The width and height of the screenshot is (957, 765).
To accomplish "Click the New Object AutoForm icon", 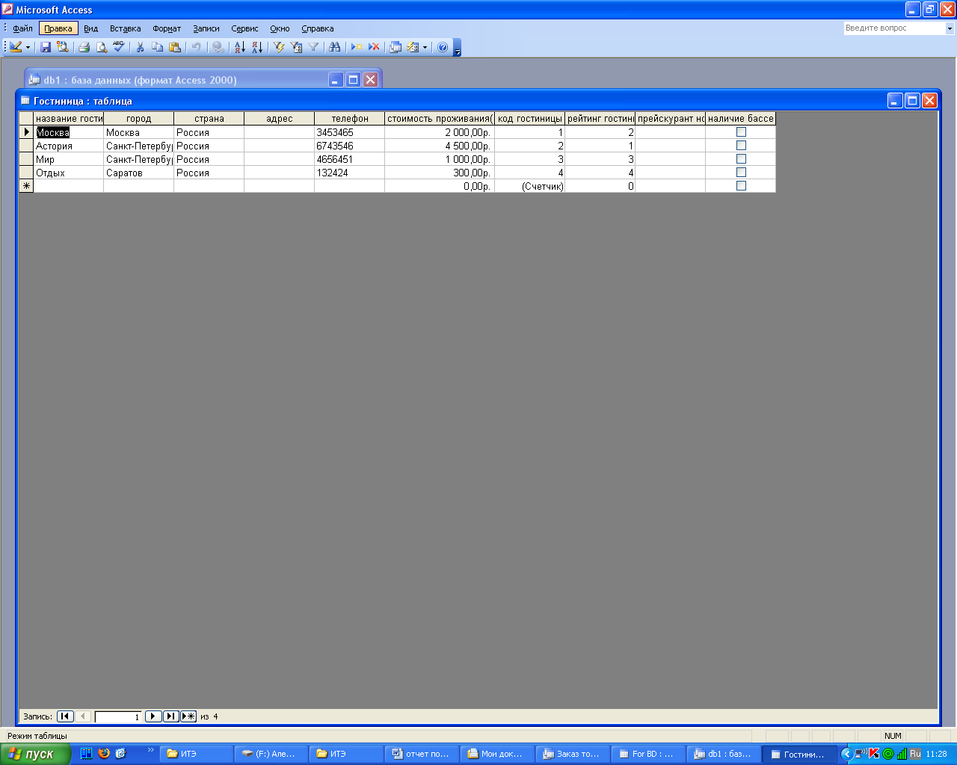I will (413, 47).
